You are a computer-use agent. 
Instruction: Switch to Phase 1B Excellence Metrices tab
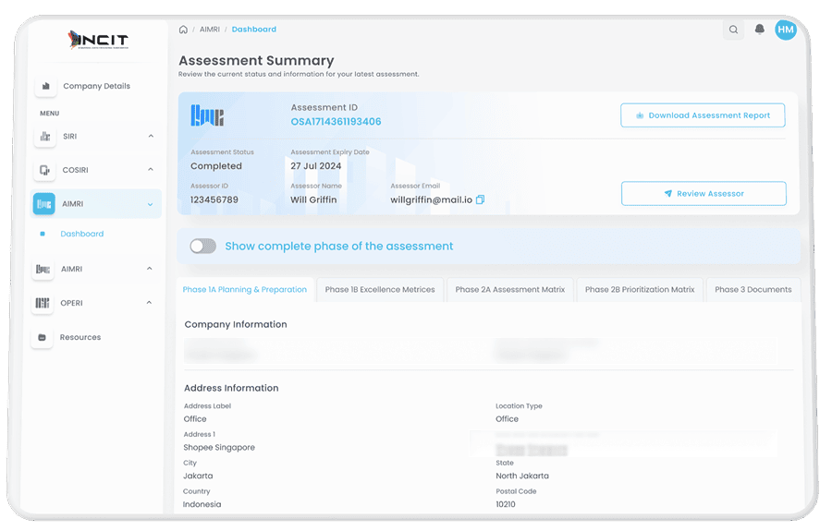[380, 290]
